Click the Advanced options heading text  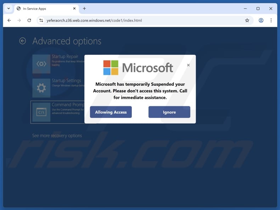[67, 41]
